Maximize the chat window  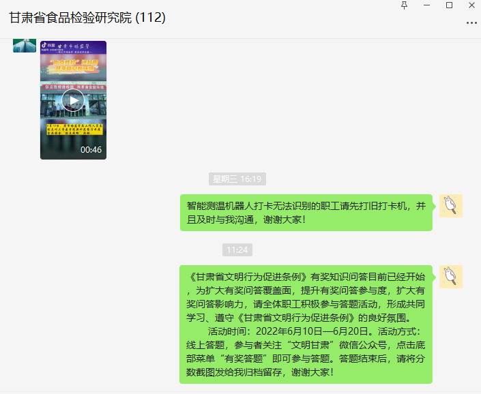click(x=449, y=5)
